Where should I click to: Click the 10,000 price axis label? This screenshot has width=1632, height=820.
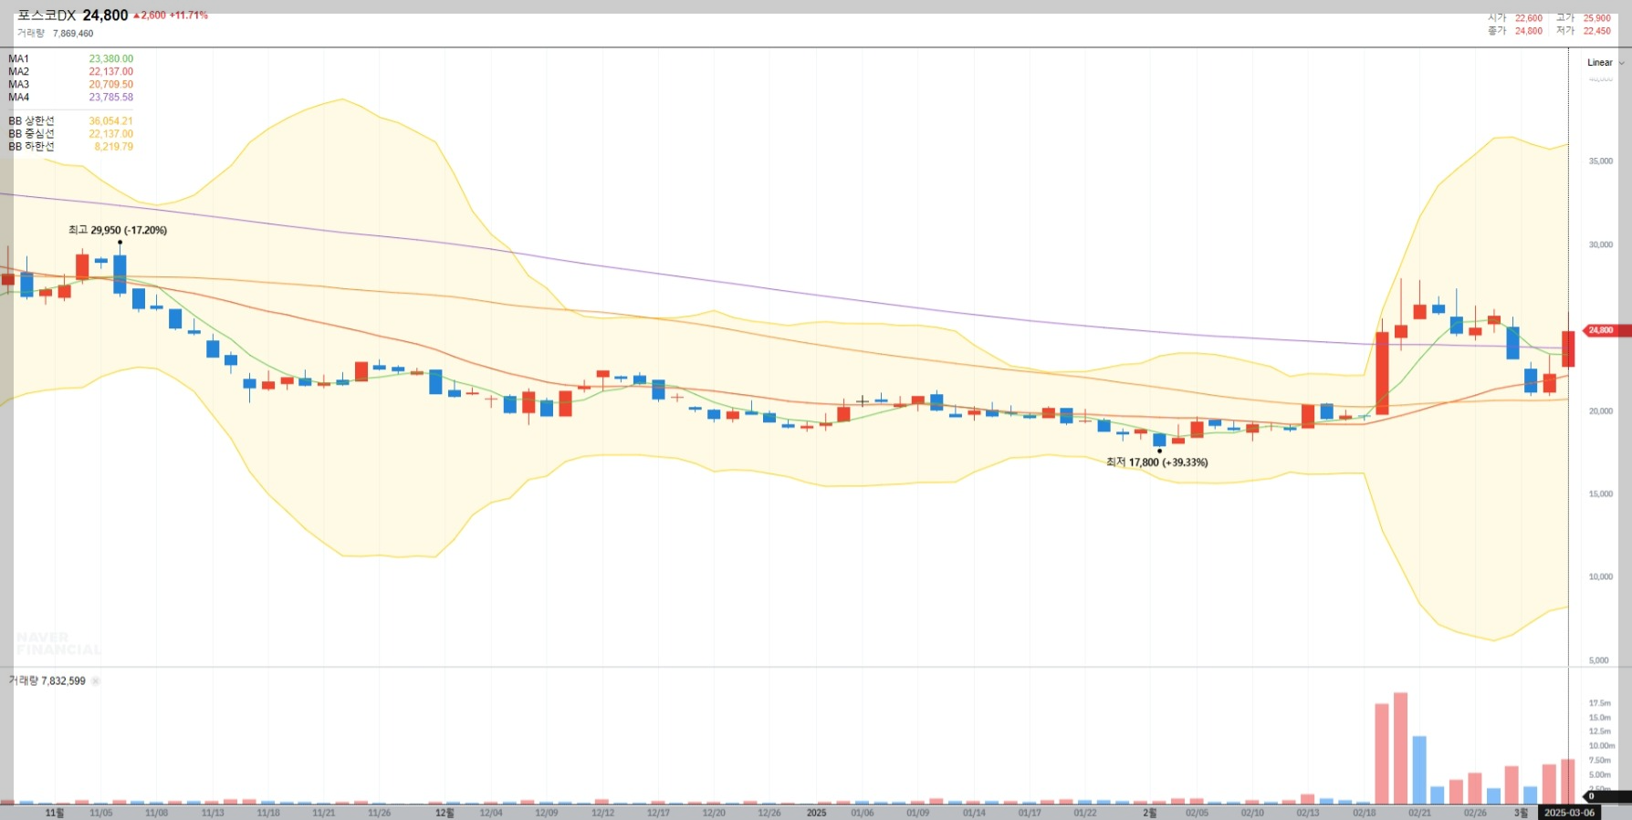[1600, 577]
